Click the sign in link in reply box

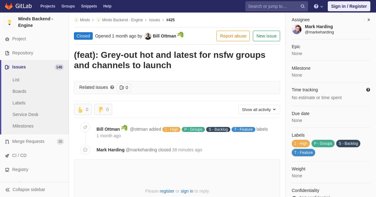pos(187,191)
